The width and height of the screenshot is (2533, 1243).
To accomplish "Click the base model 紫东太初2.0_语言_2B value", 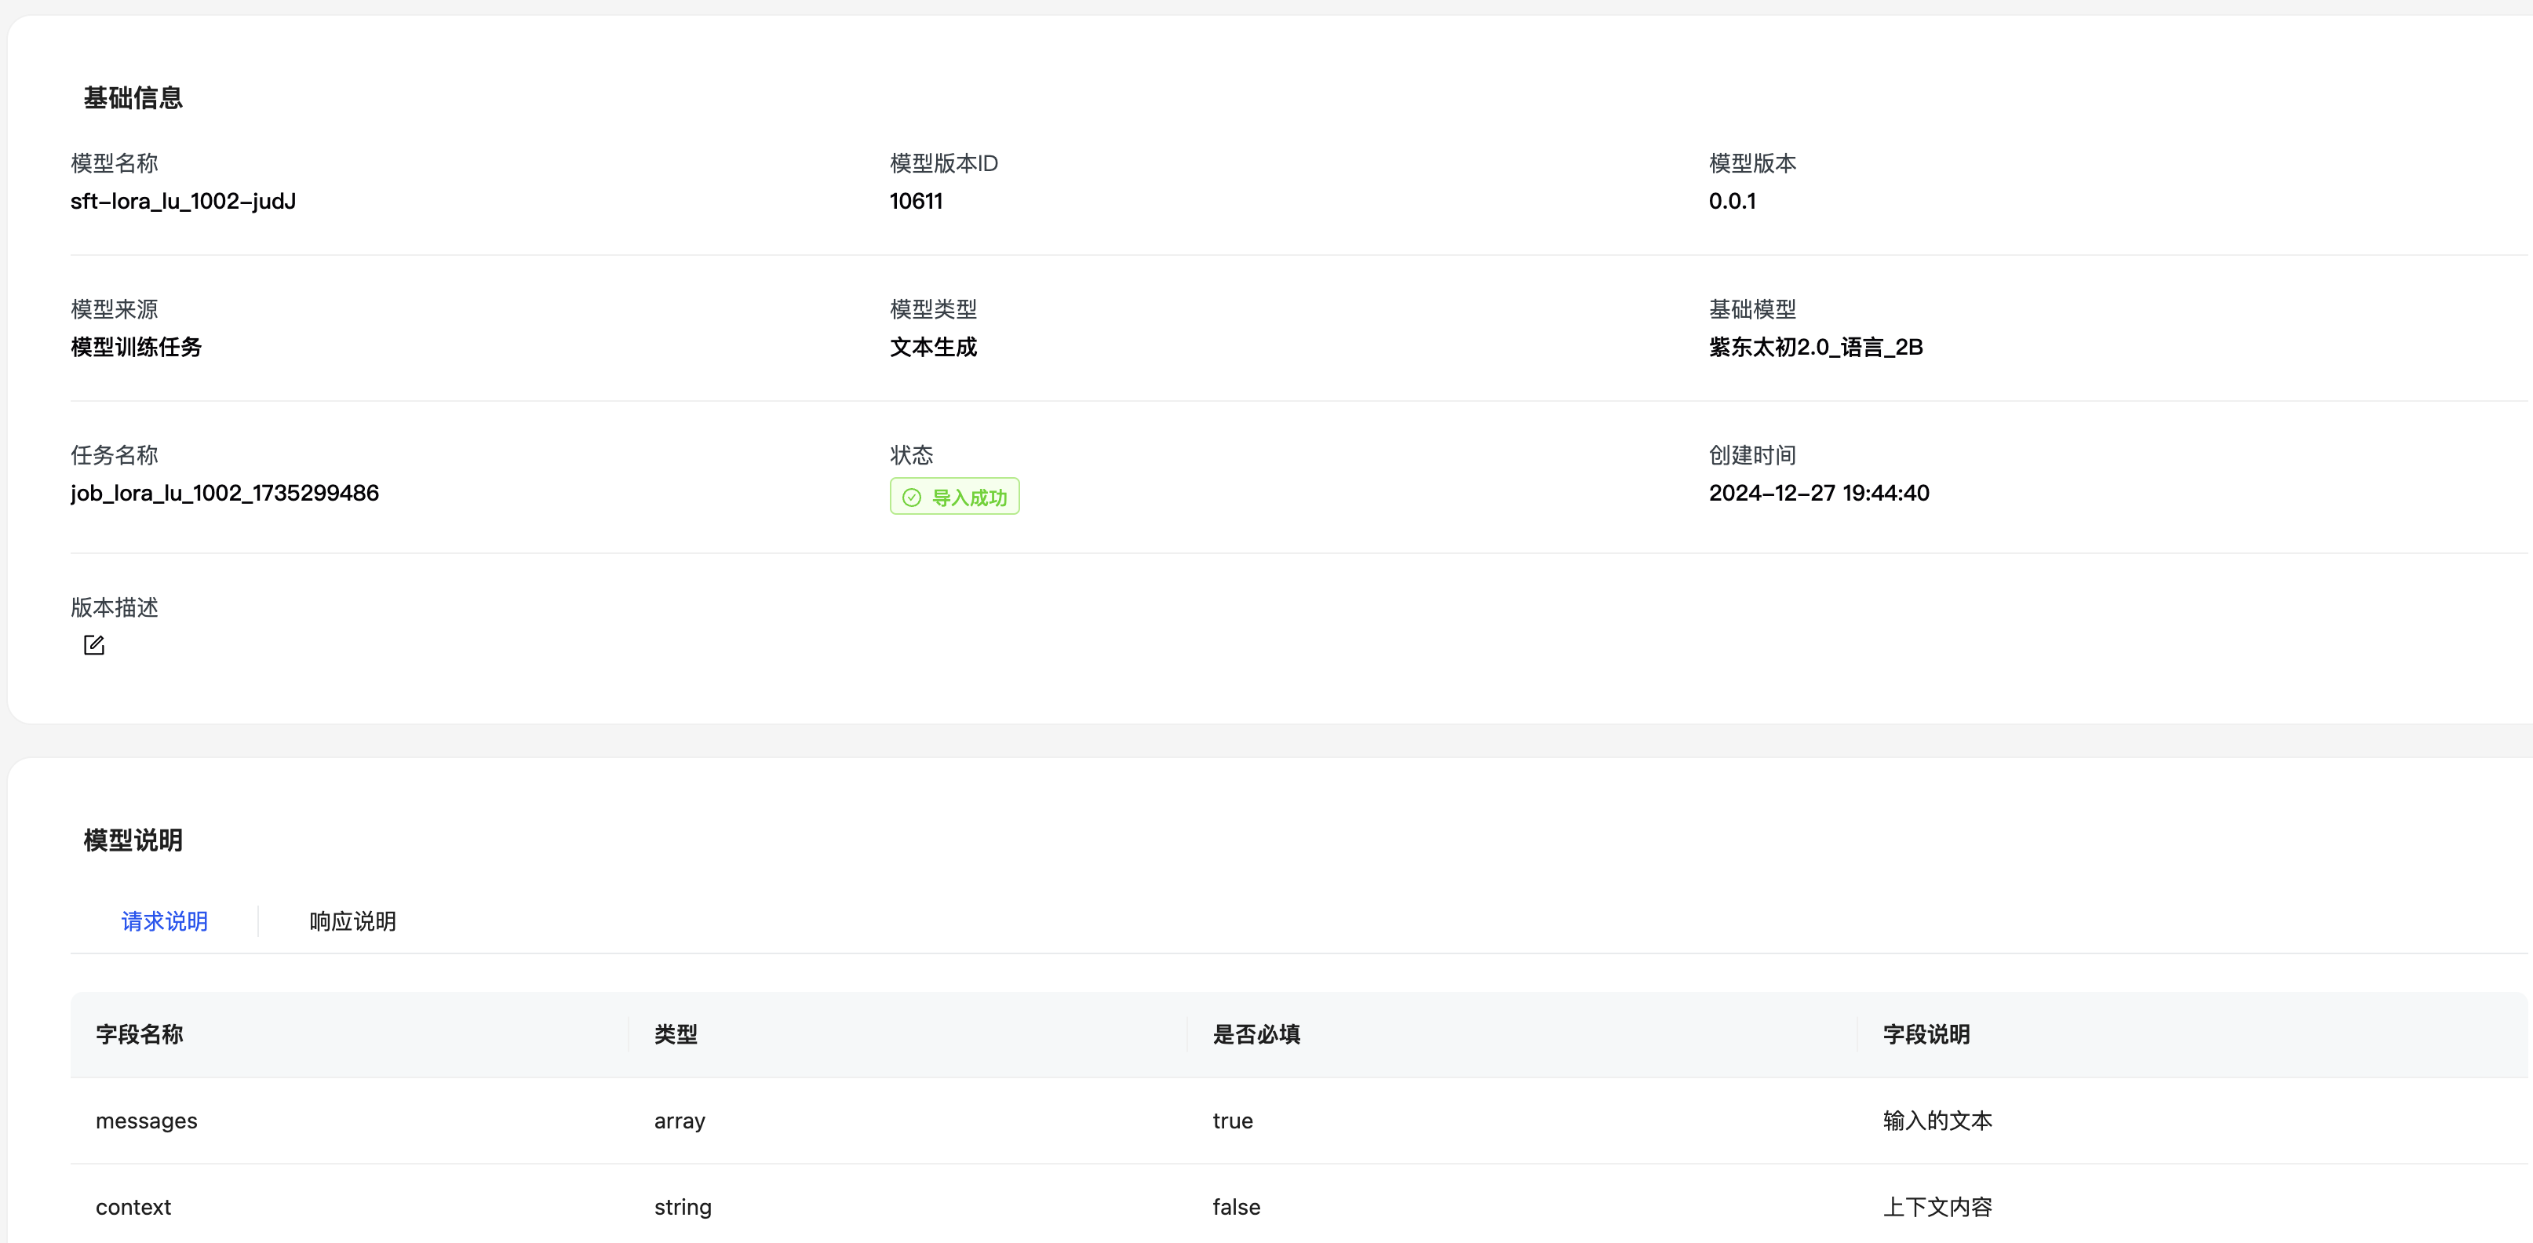I will pos(1815,347).
